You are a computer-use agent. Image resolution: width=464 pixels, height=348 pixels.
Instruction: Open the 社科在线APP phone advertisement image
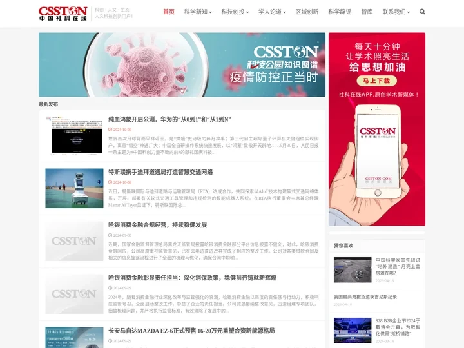[x=377, y=129]
